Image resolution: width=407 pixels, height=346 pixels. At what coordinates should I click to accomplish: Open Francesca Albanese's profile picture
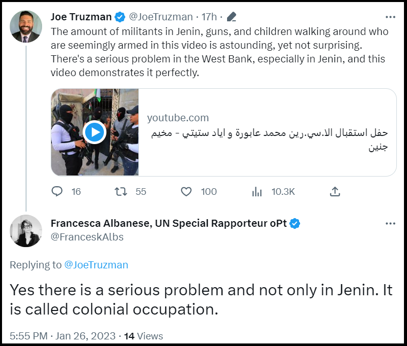coord(26,231)
